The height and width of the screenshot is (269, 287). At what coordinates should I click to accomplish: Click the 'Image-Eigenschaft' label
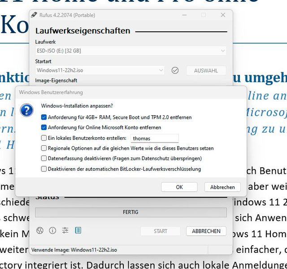56,81
